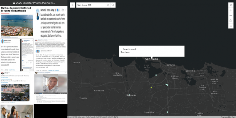236x118 pixels.
Task: Click the Urb Levittville map label
Action: [x=118, y=74]
